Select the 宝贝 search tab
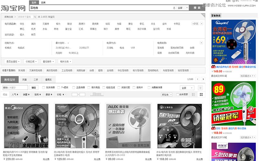 34,3
